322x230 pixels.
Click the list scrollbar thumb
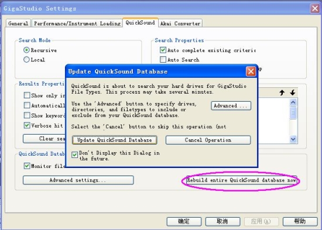293,113
